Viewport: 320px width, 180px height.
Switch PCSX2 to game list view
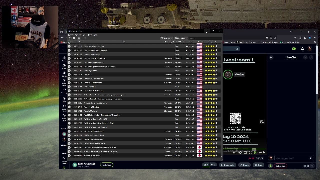point(70,38)
